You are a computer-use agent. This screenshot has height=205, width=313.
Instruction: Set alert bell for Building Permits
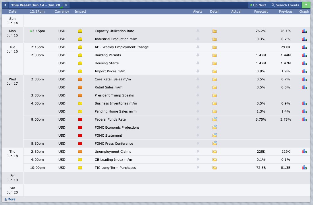[x=198, y=55]
